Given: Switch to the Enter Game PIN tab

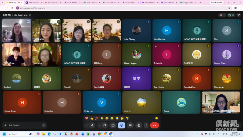Looking at the screenshot, I should pos(34,3).
